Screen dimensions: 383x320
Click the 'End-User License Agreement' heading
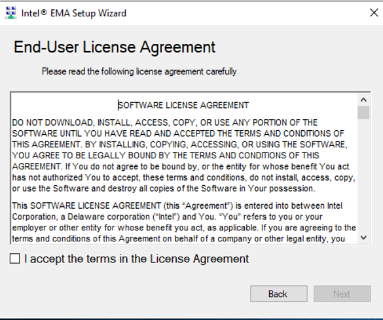click(x=115, y=47)
